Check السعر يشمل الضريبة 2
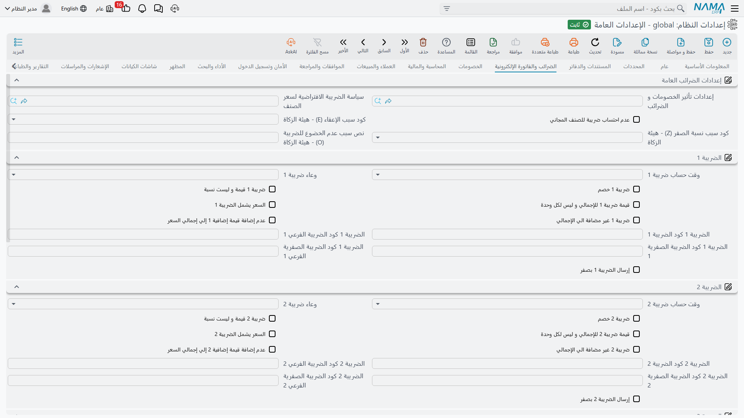 coord(272,334)
